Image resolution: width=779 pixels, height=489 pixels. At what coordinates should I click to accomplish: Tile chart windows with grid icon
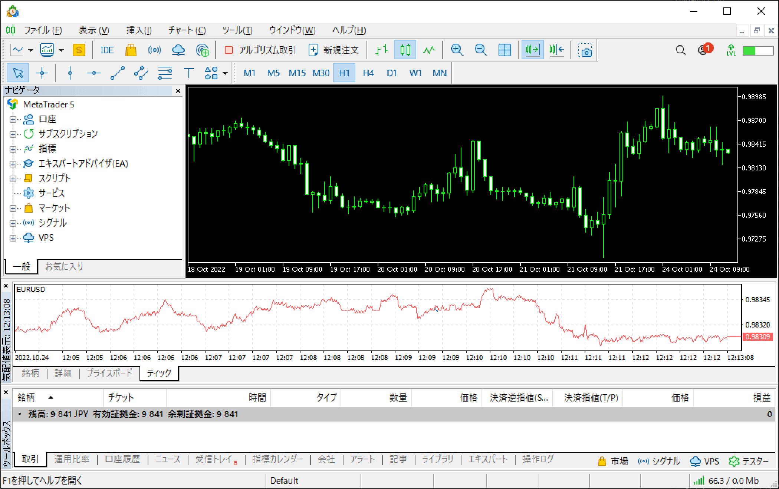click(505, 50)
